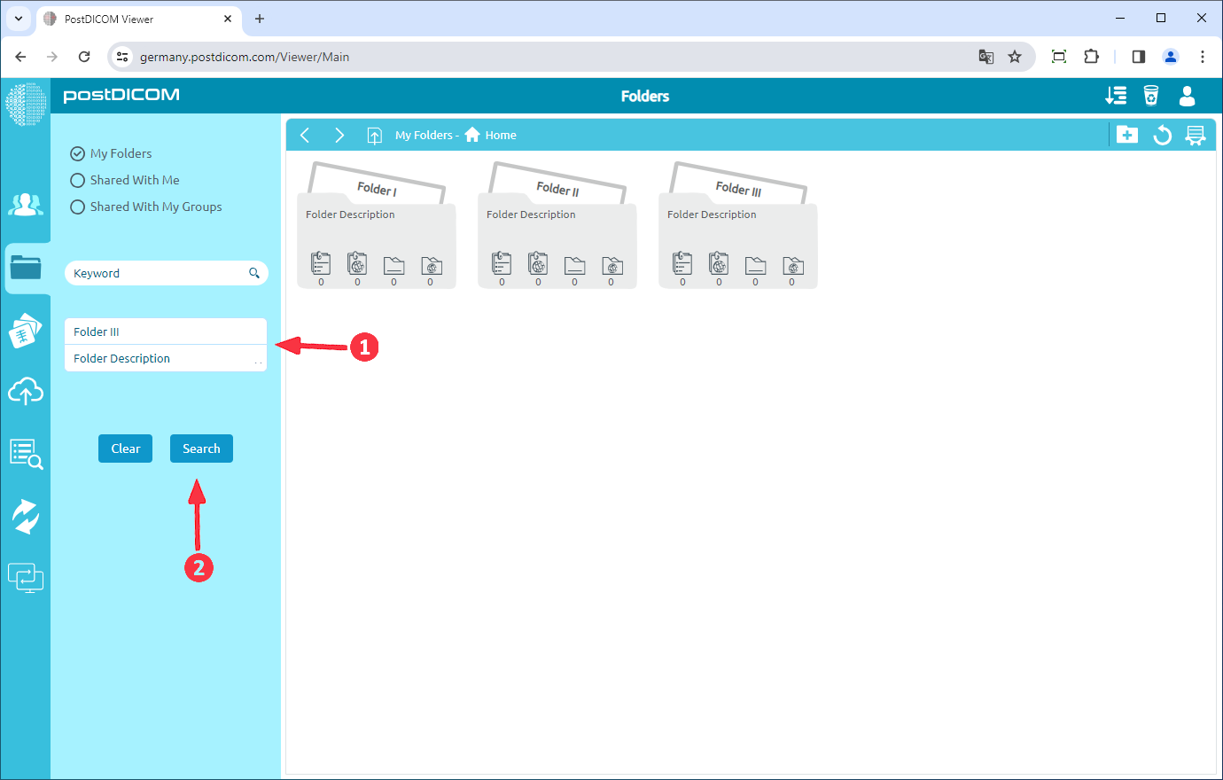
Task: Open the patient search list tool
Action: click(x=26, y=454)
